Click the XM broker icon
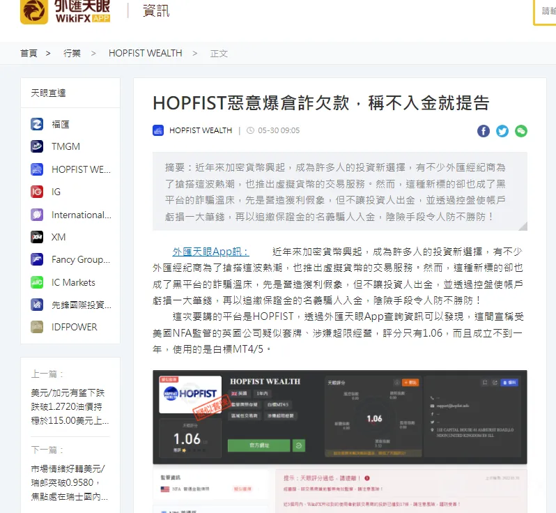556x513 pixels. pyautogui.click(x=37, y=237)
